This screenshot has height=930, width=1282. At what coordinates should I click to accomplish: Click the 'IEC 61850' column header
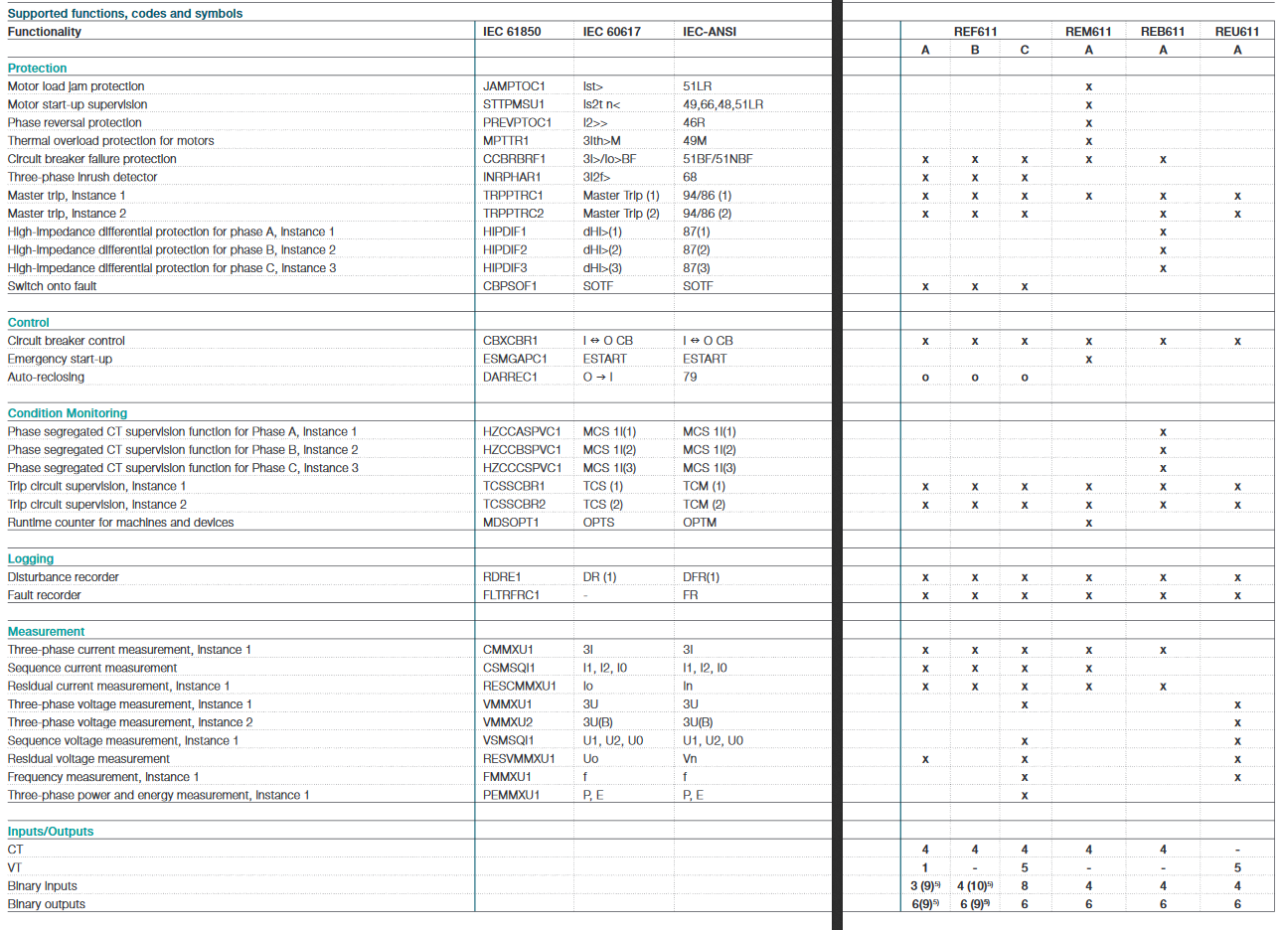point(512,32)
